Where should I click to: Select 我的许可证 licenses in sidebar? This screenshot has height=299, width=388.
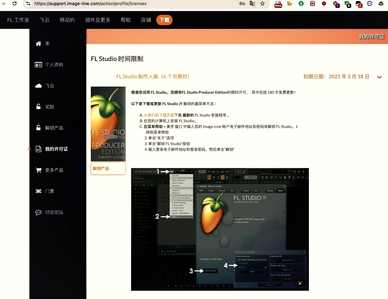coord(52,149)
